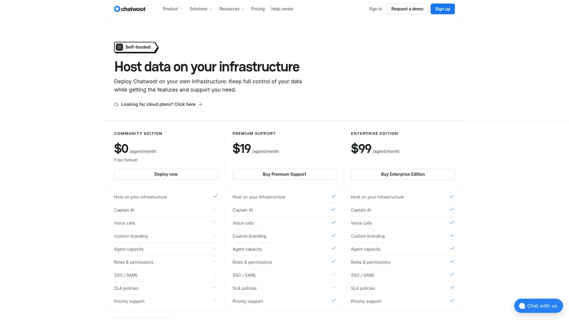
Task: Click the Chatwoot logo
Action: click(x=130, y=9)
